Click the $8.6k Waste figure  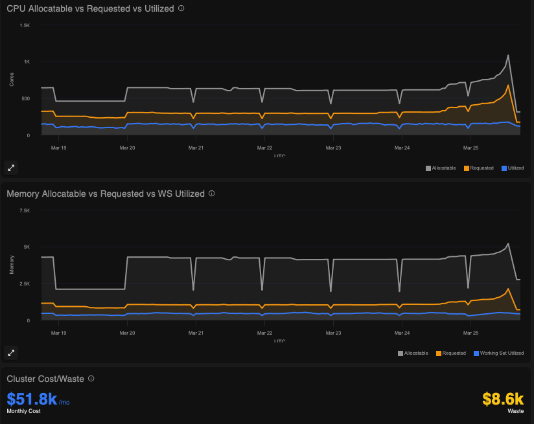[x=503, y=399]
